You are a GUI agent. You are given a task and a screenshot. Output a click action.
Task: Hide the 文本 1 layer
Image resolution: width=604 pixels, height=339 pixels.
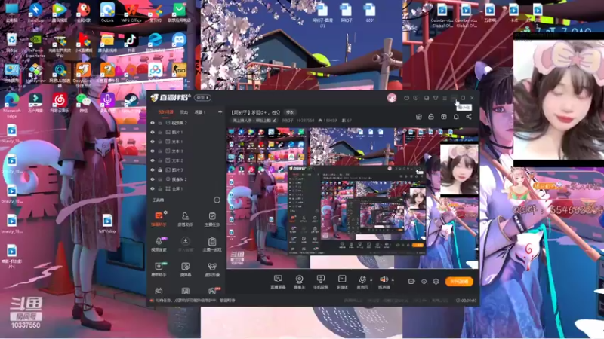click(x=153, y=142)
